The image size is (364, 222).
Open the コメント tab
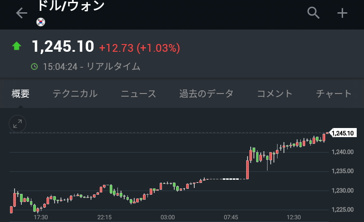tap(275, 94)
